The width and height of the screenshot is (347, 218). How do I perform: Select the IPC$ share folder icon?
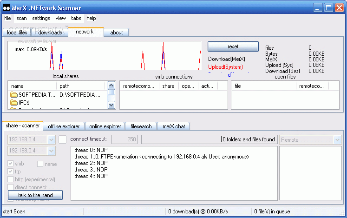(x=14, y=103)
